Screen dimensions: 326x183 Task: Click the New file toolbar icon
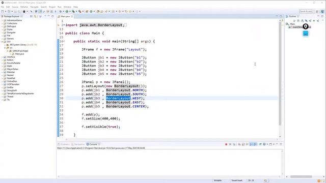pyautogui.click(x=3, y=11)
